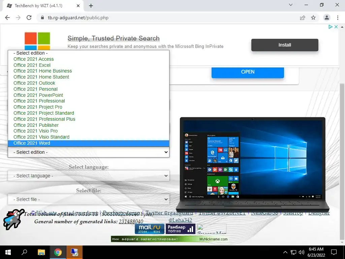Click the generated links count 231488040

point(131,222)
